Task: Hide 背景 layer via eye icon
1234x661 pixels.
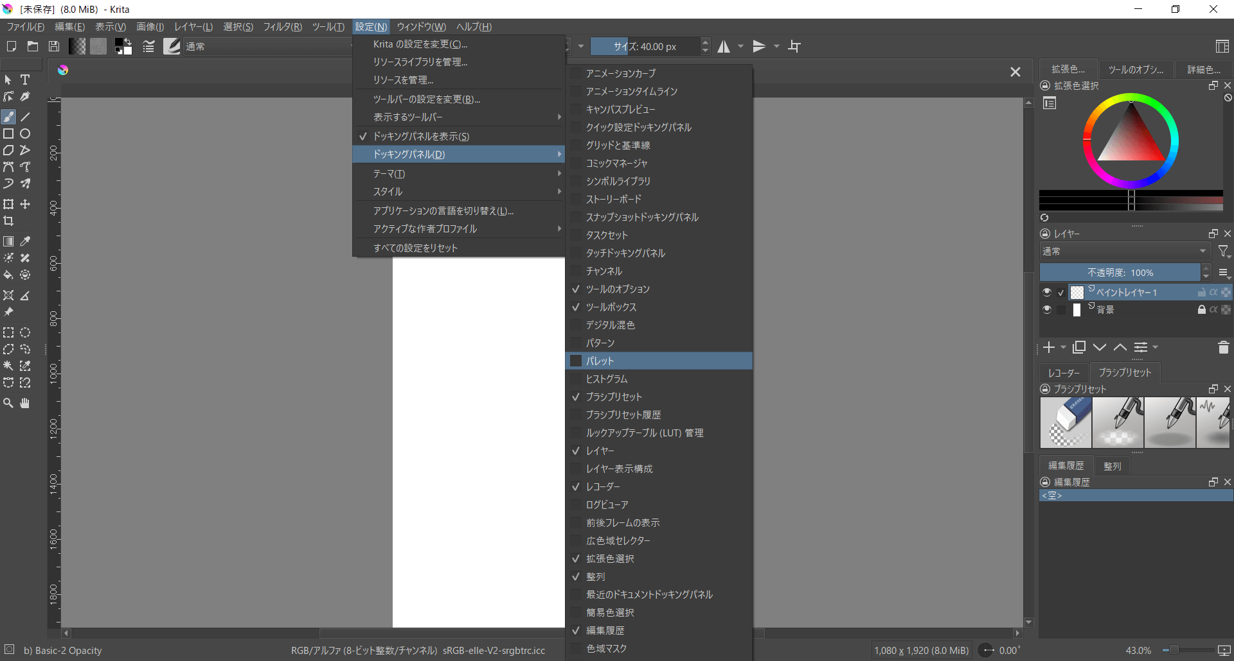Action: [x=1047, y=309]
